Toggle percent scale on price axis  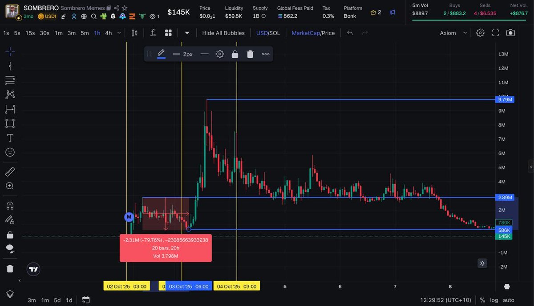click(482, 300)
